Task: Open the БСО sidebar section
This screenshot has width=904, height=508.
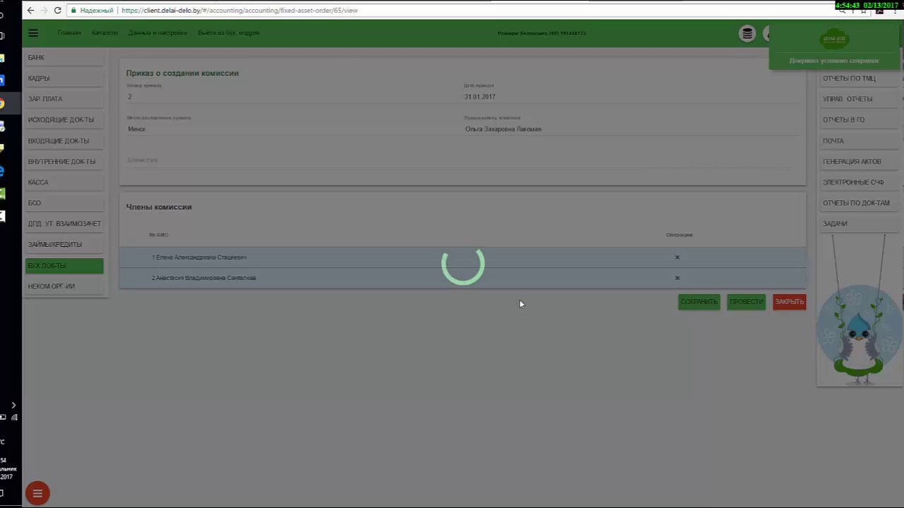Action: tap(64, 202)
